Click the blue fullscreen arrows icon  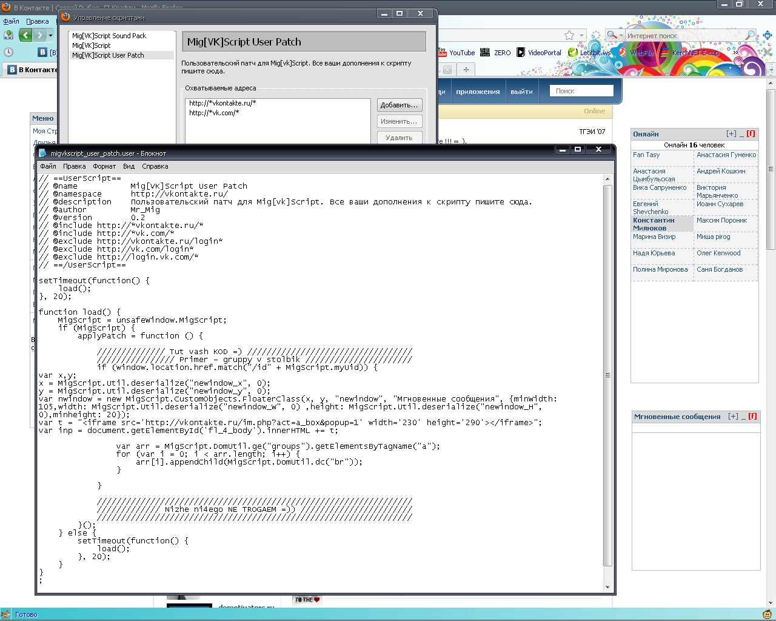[x=768, y=35]
